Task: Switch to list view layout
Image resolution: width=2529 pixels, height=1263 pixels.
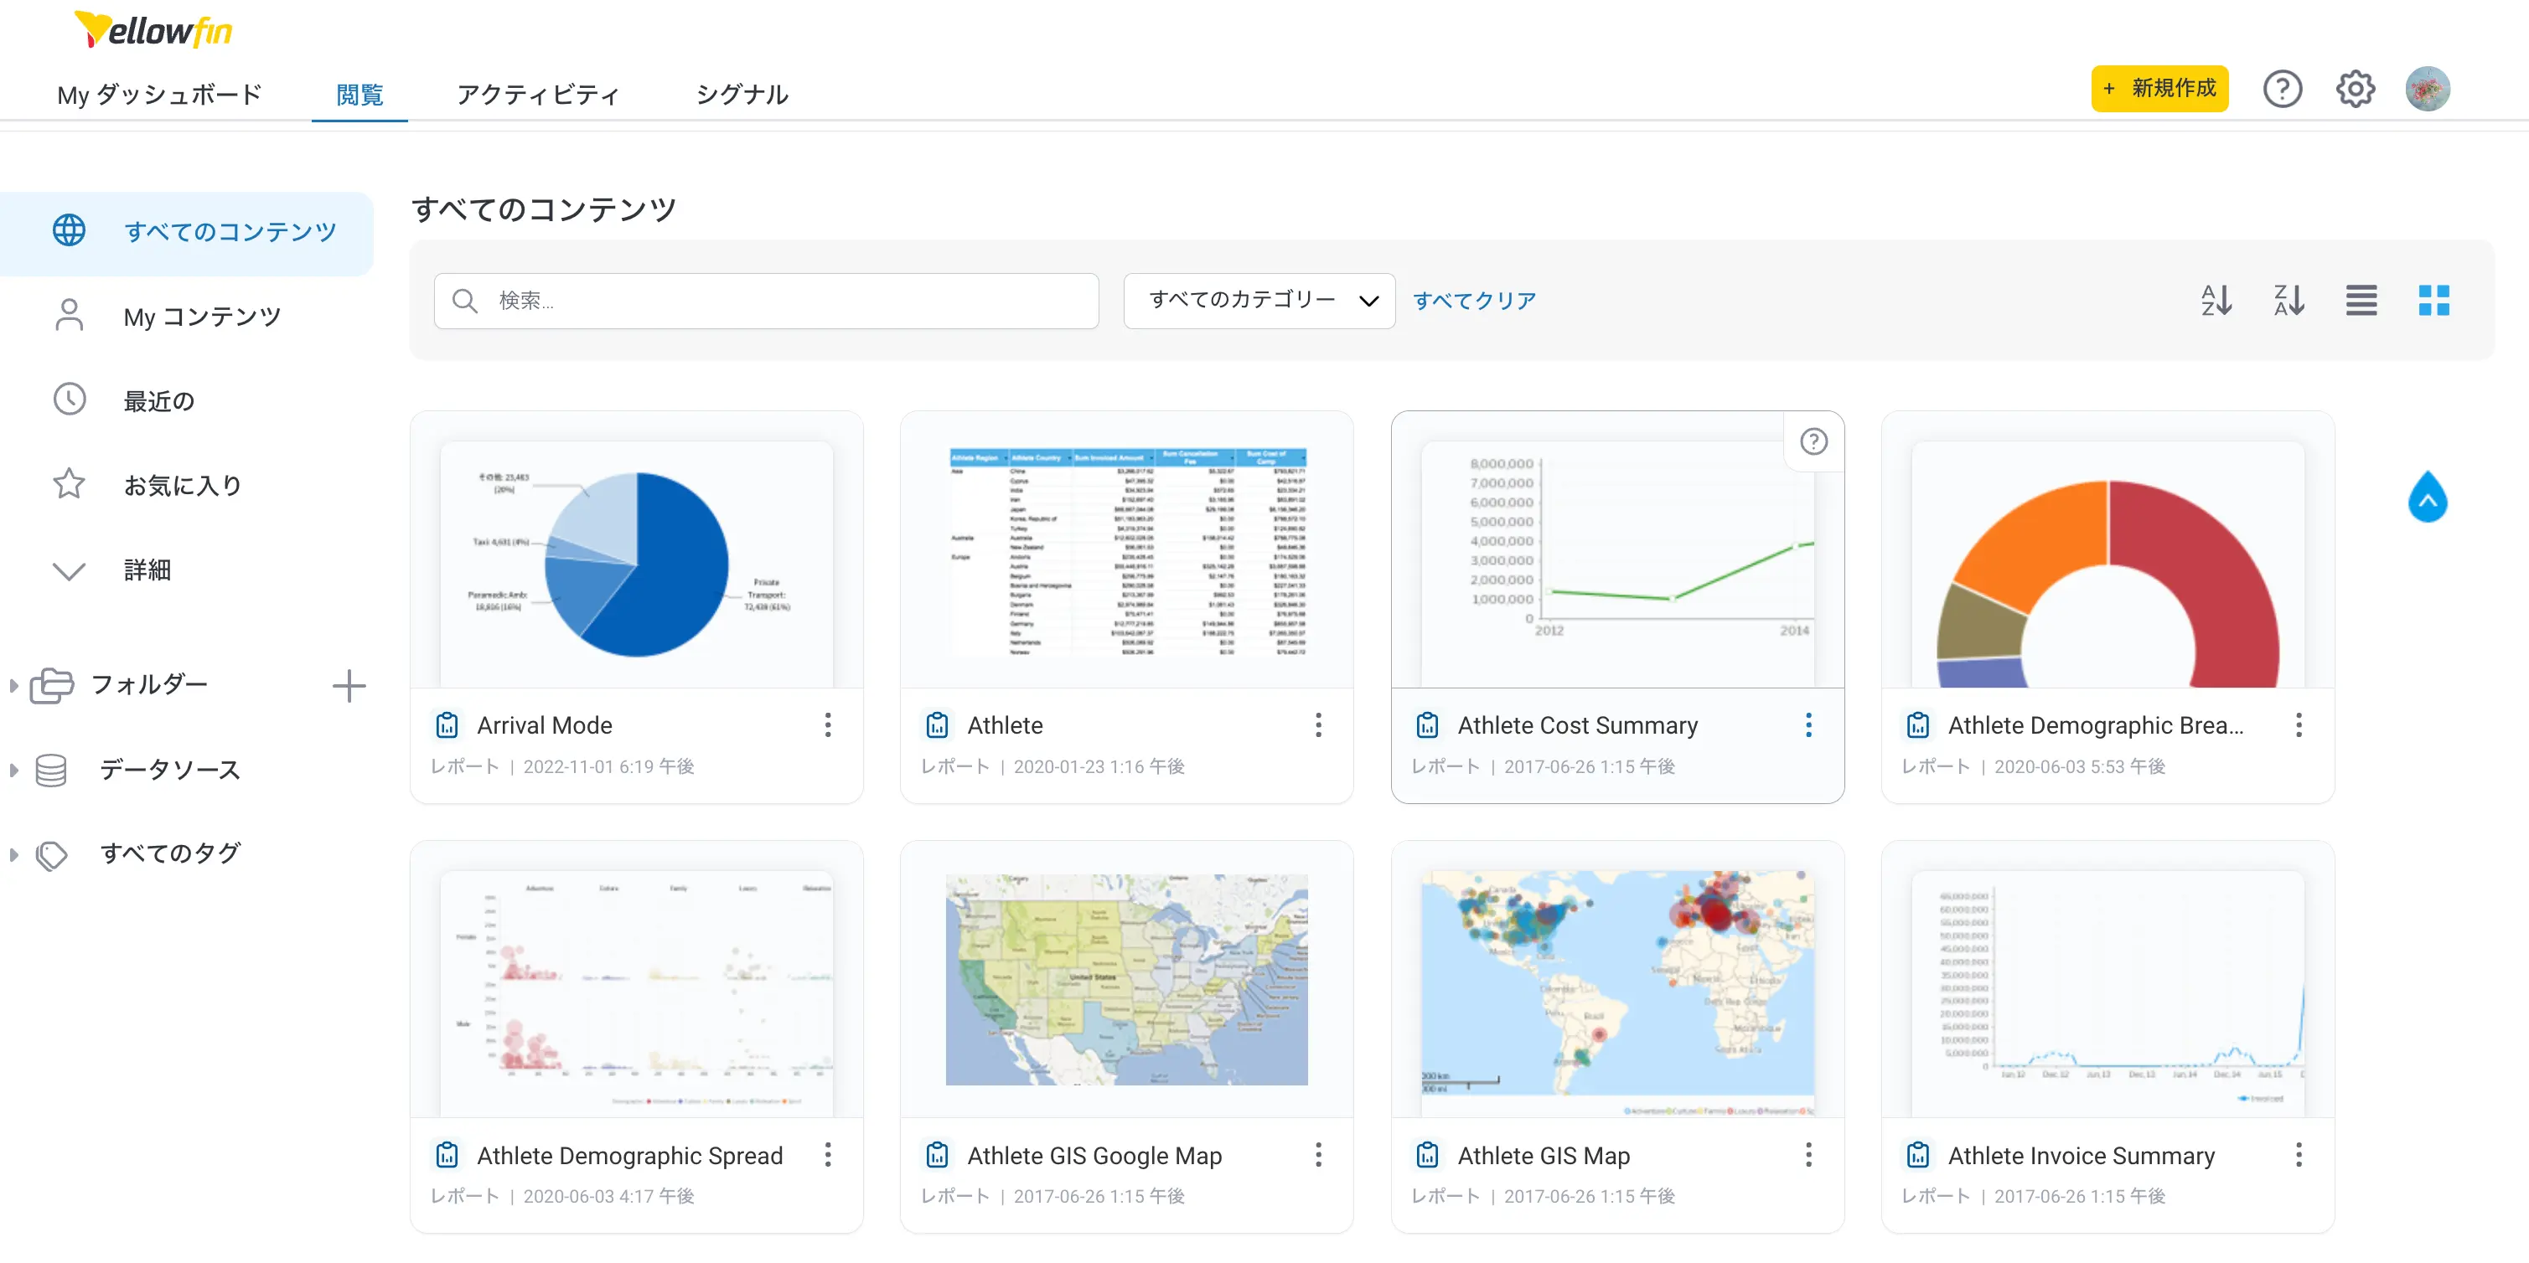Action: [x=2361, y=301]
